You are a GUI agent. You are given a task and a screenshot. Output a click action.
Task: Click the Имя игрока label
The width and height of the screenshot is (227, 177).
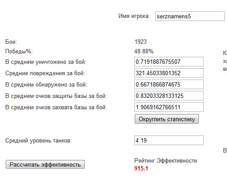coord(134,16)
